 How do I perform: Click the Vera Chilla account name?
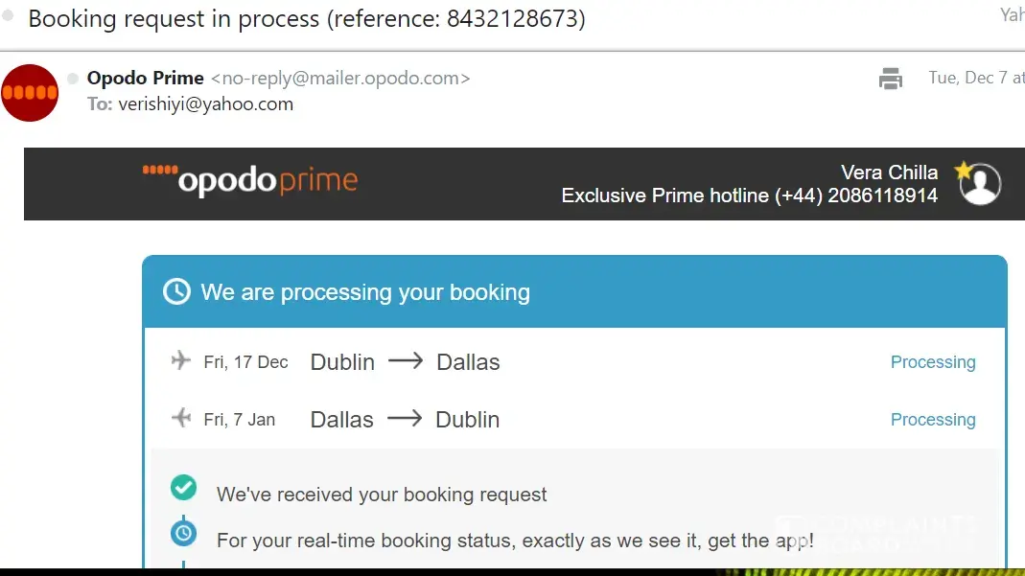889,173
